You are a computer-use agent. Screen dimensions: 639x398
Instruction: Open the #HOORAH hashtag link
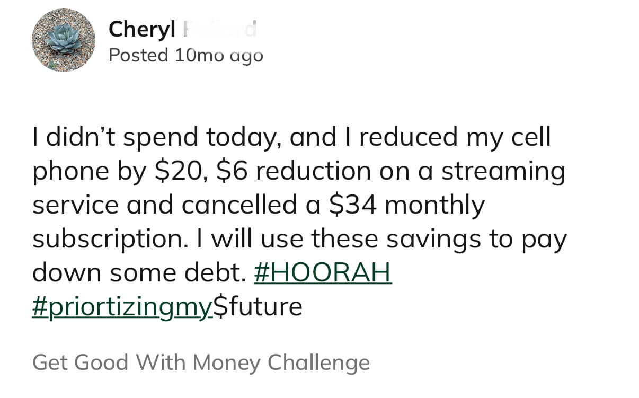point(323,272)
